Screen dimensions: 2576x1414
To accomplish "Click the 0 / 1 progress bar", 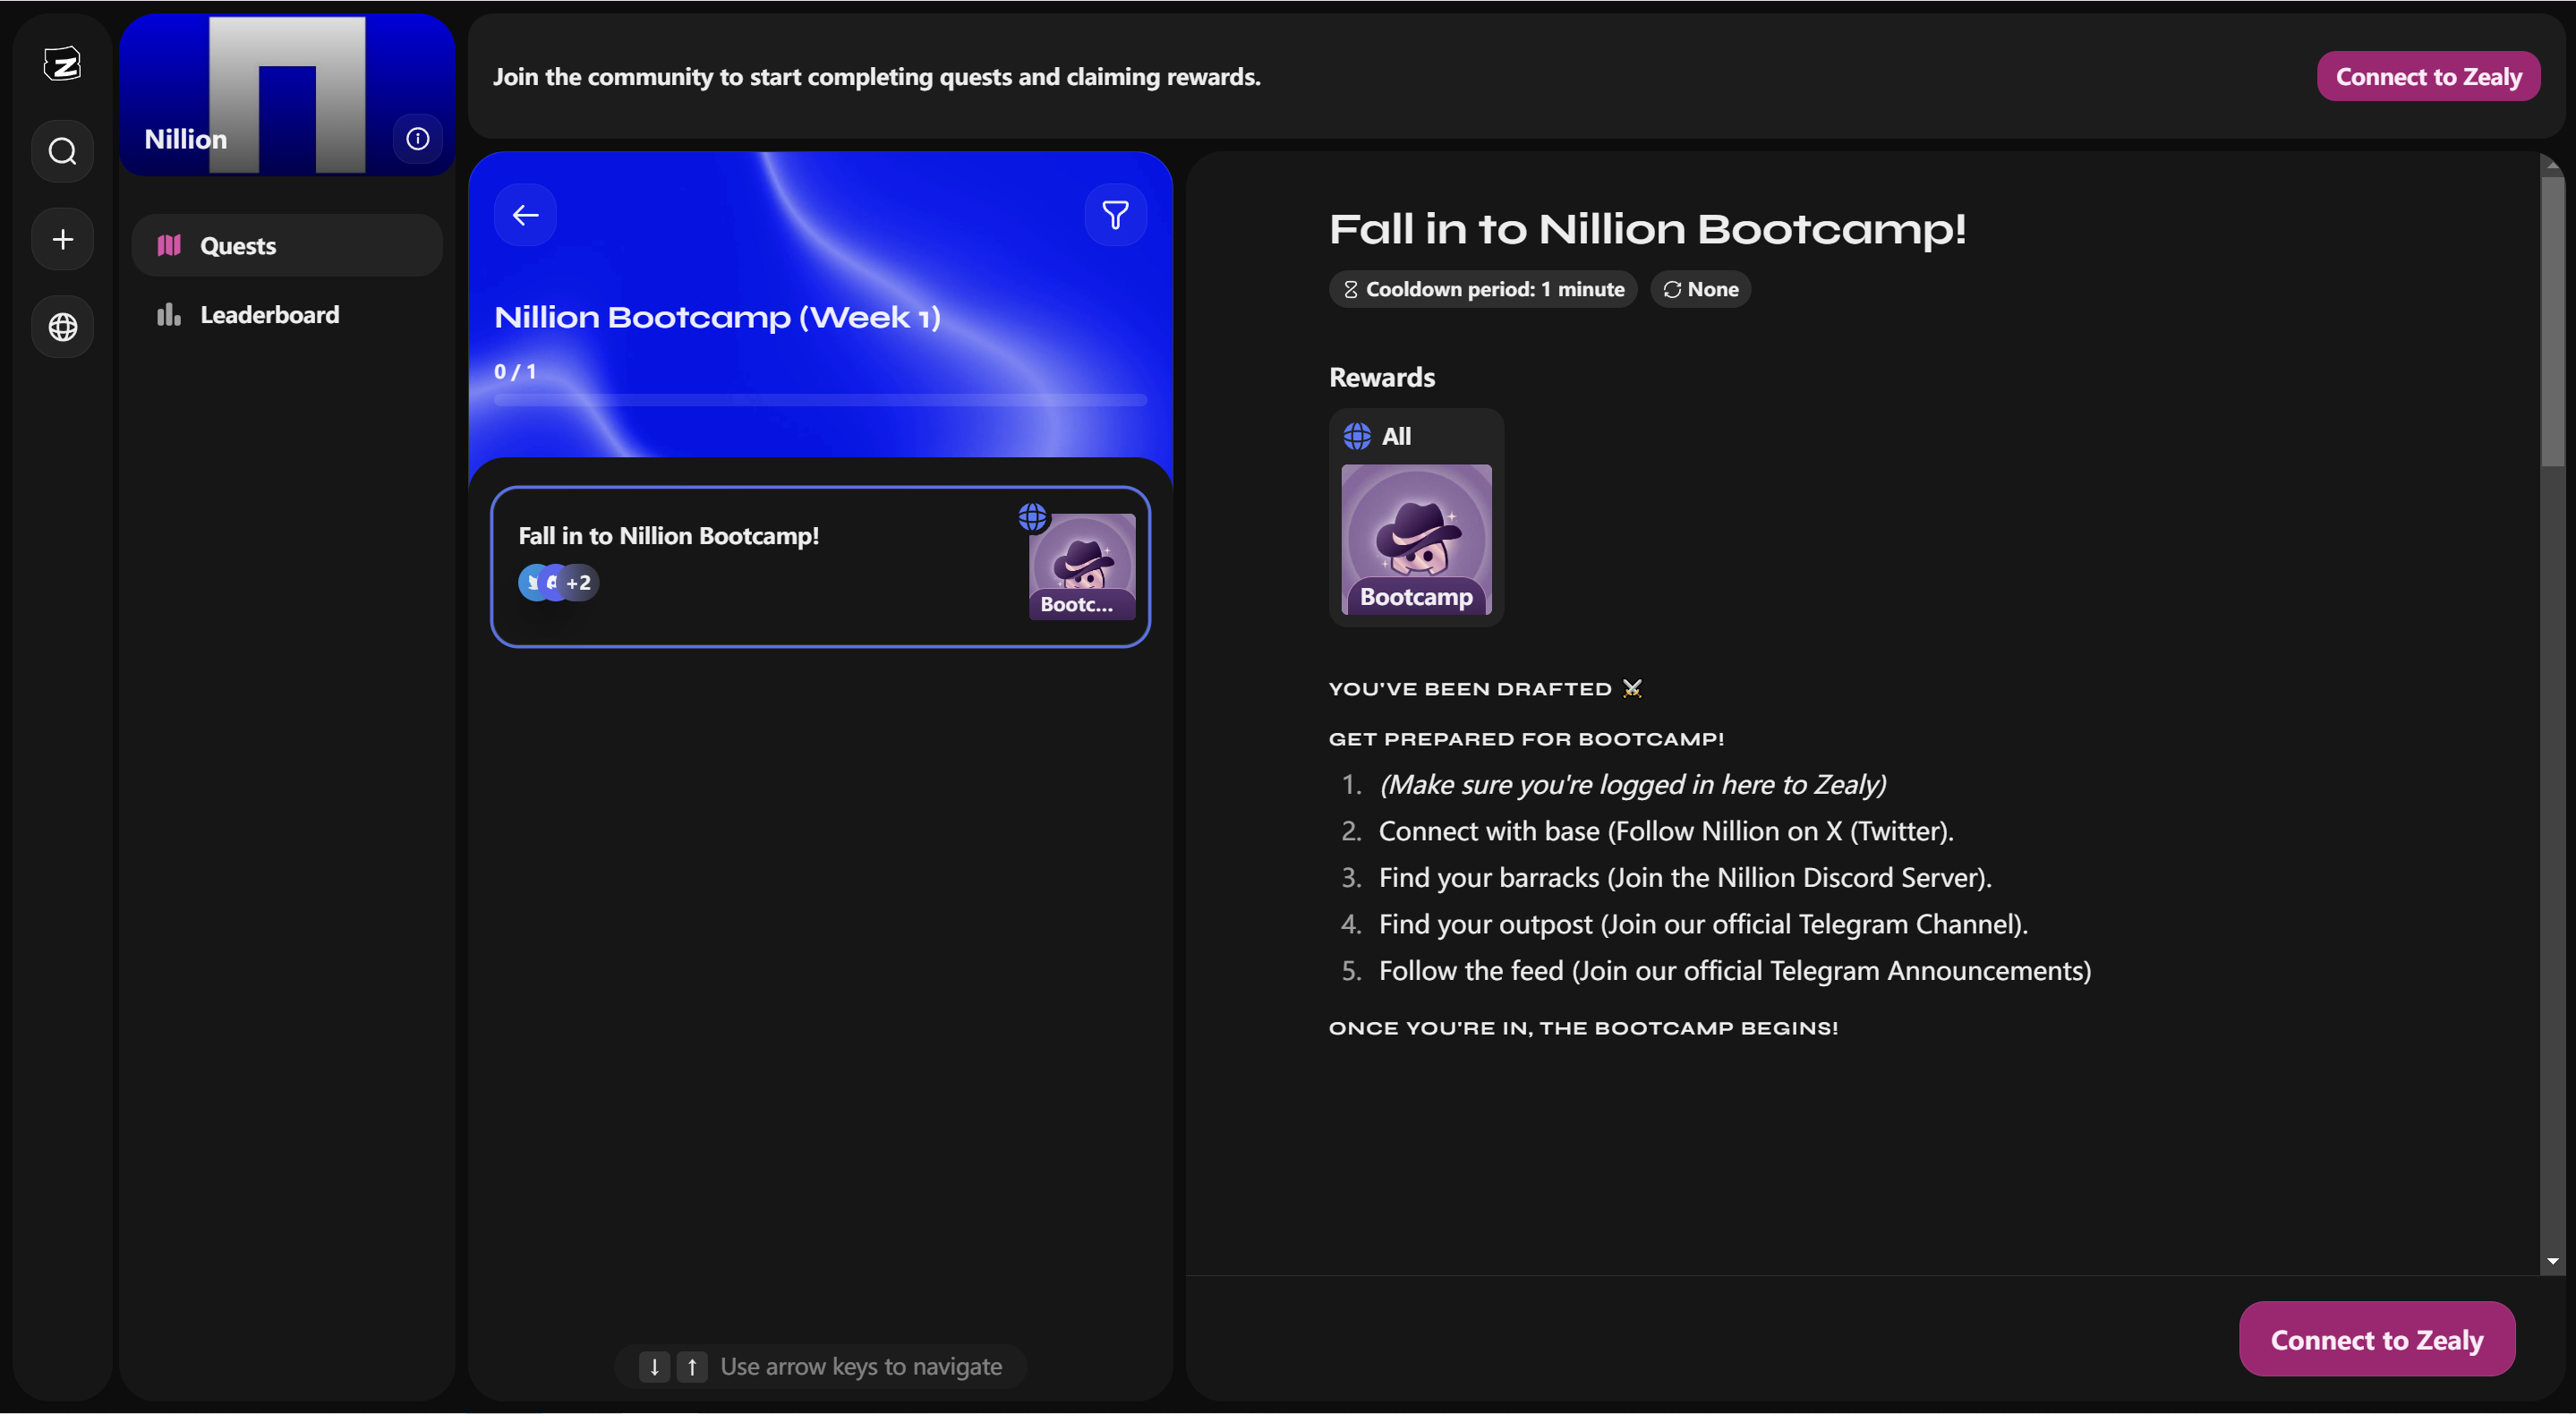I will click(x=820, y=400).
